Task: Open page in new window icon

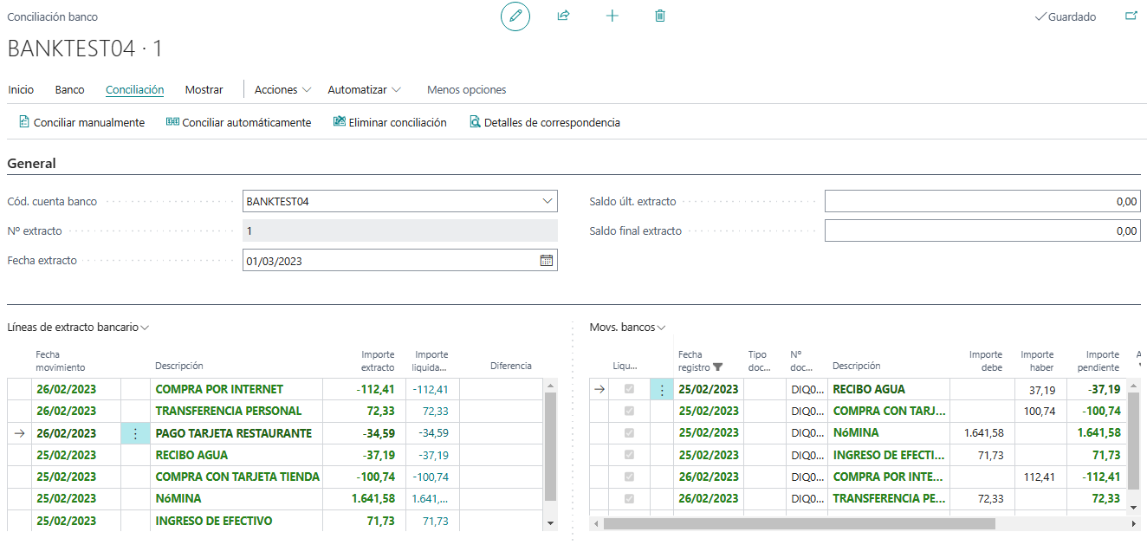Action: click(x=1131, y=16)
